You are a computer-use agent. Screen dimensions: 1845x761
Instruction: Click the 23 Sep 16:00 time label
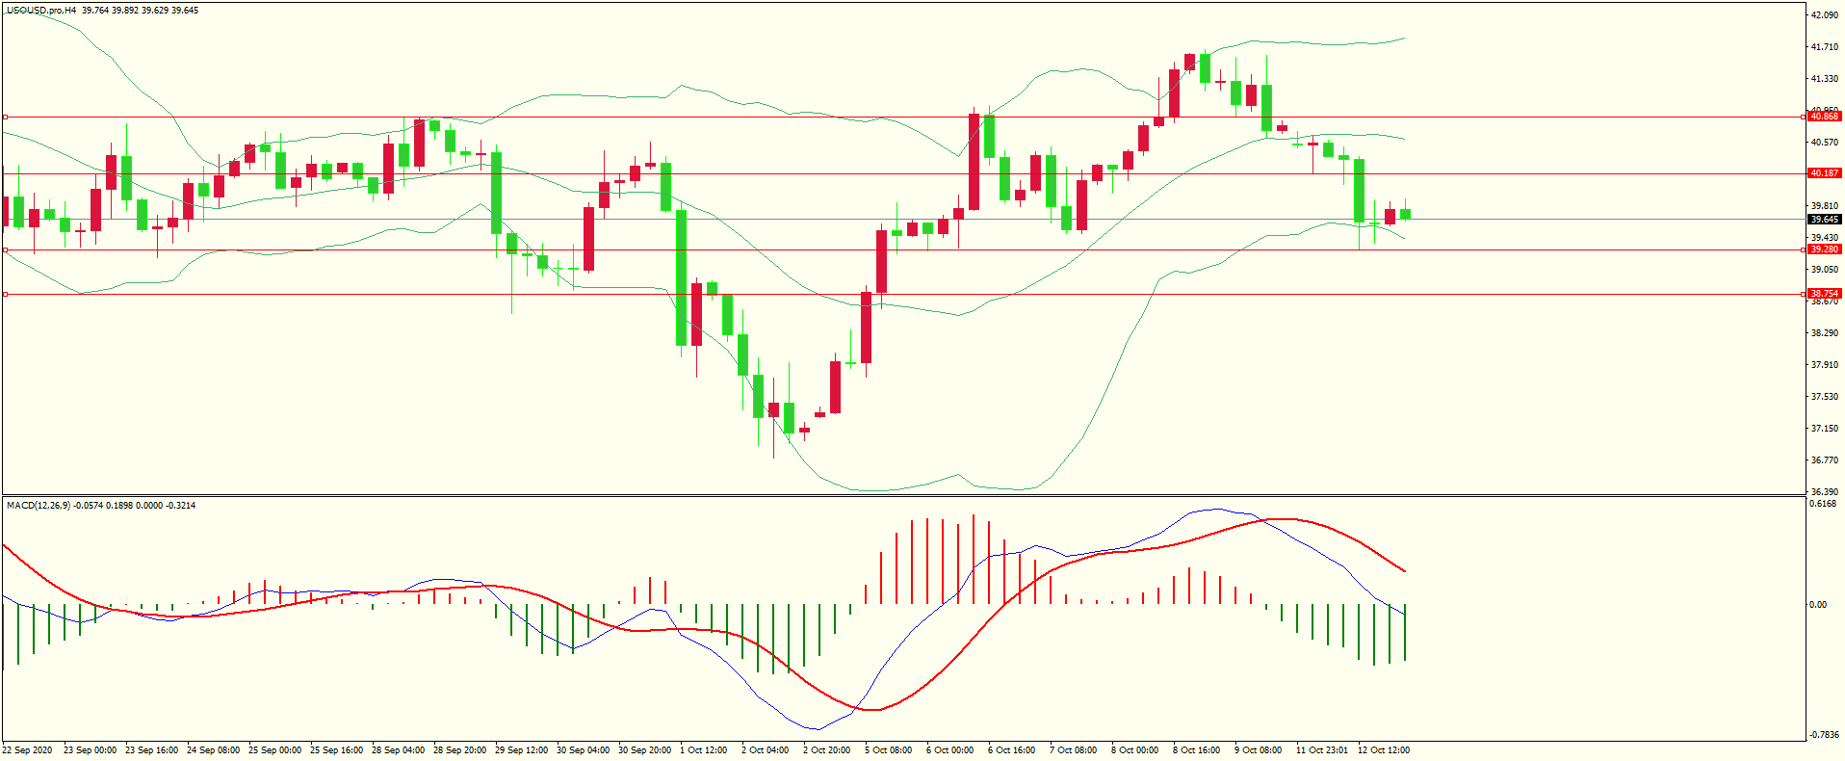pos(151,750)
